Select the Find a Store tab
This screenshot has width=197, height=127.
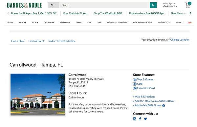(x=18, y=41)
